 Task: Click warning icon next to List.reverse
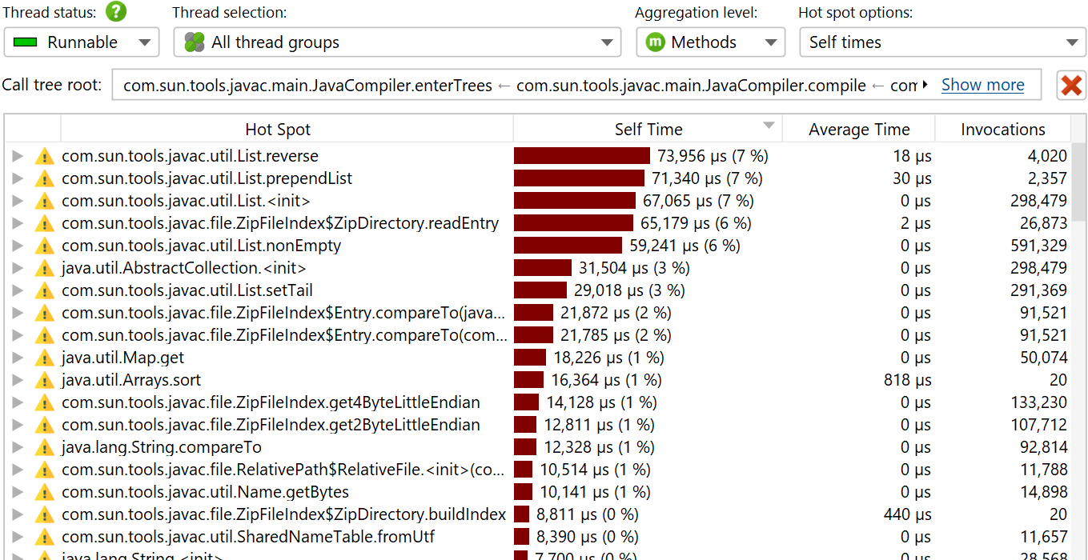tap(45, 156)
